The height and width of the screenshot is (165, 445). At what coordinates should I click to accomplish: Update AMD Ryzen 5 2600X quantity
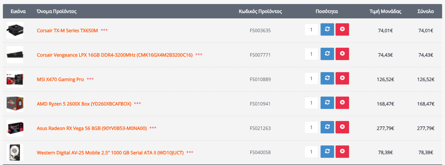pos(327,103)
